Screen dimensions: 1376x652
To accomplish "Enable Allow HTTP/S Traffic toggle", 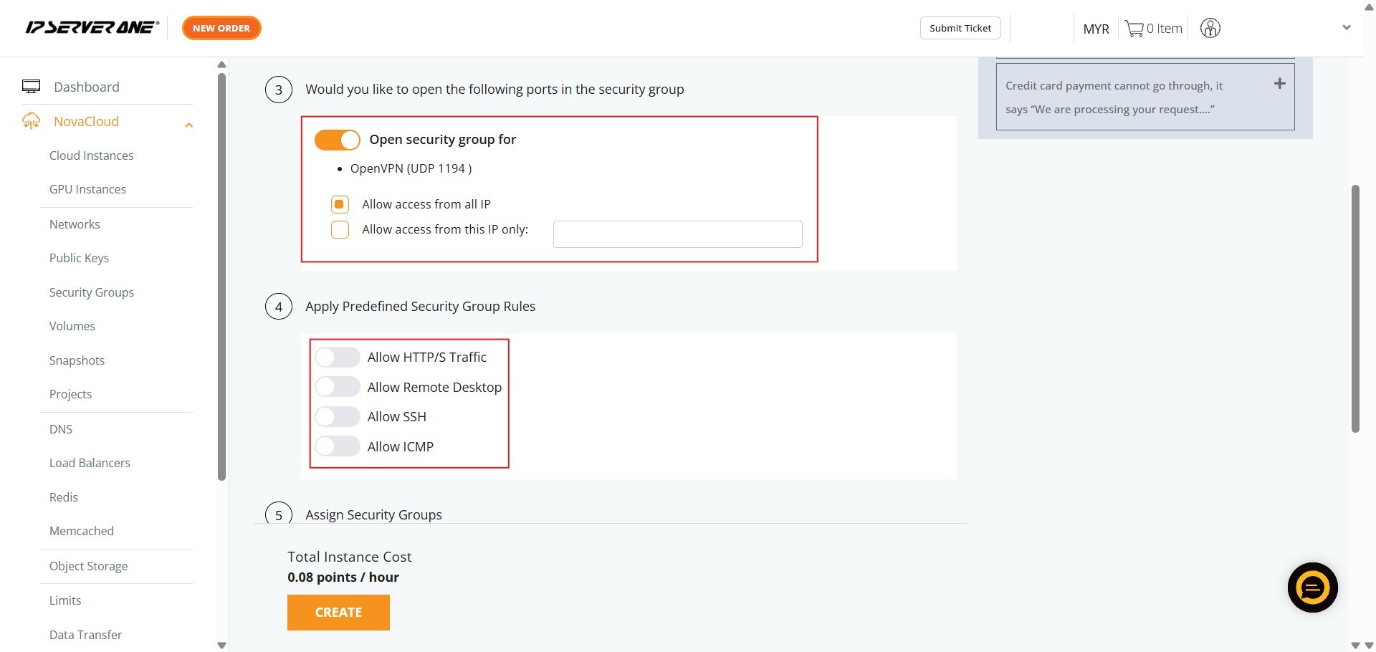I will [337, 357].
